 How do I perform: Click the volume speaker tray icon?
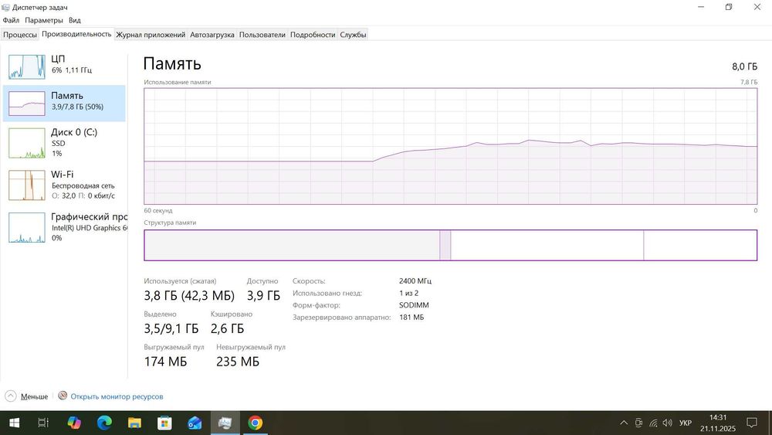coord(668,423)
